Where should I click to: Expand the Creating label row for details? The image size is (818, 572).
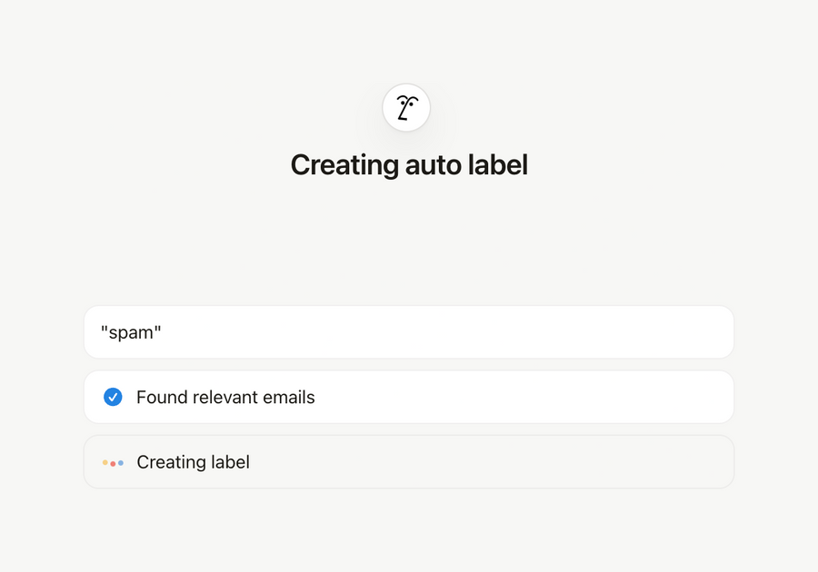click(x=409, y=461)
